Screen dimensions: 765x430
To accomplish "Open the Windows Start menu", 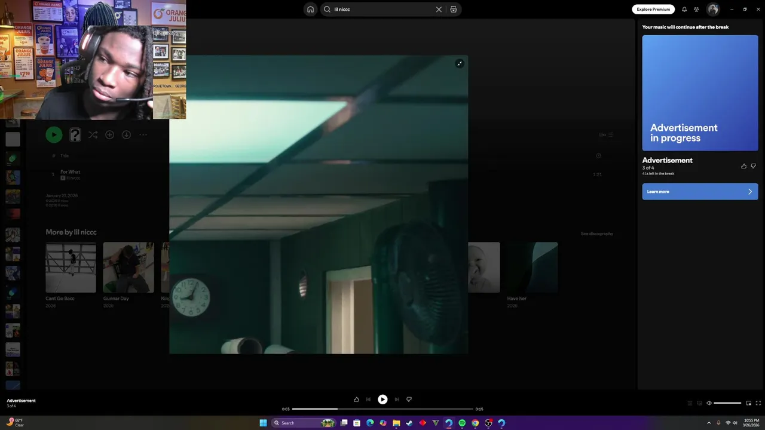I will click(x=263, y=423).
